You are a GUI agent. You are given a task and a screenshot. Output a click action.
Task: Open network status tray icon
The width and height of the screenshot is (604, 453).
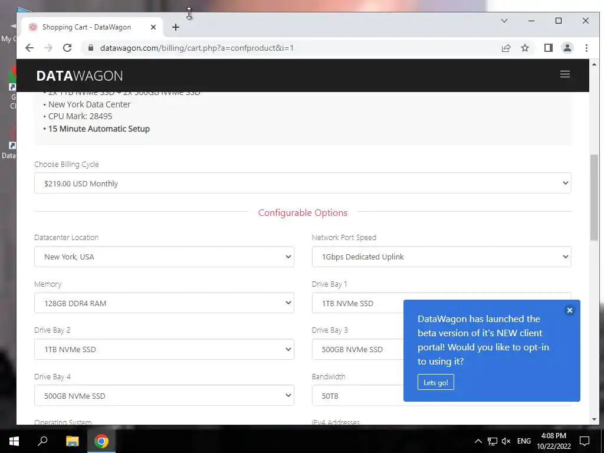(493, 441)
